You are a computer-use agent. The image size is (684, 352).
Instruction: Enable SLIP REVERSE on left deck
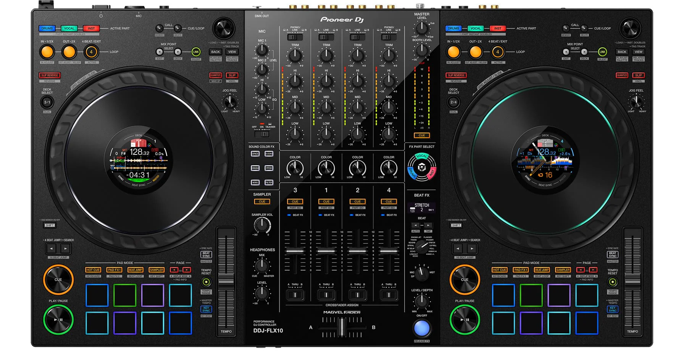tap(50, 75)
